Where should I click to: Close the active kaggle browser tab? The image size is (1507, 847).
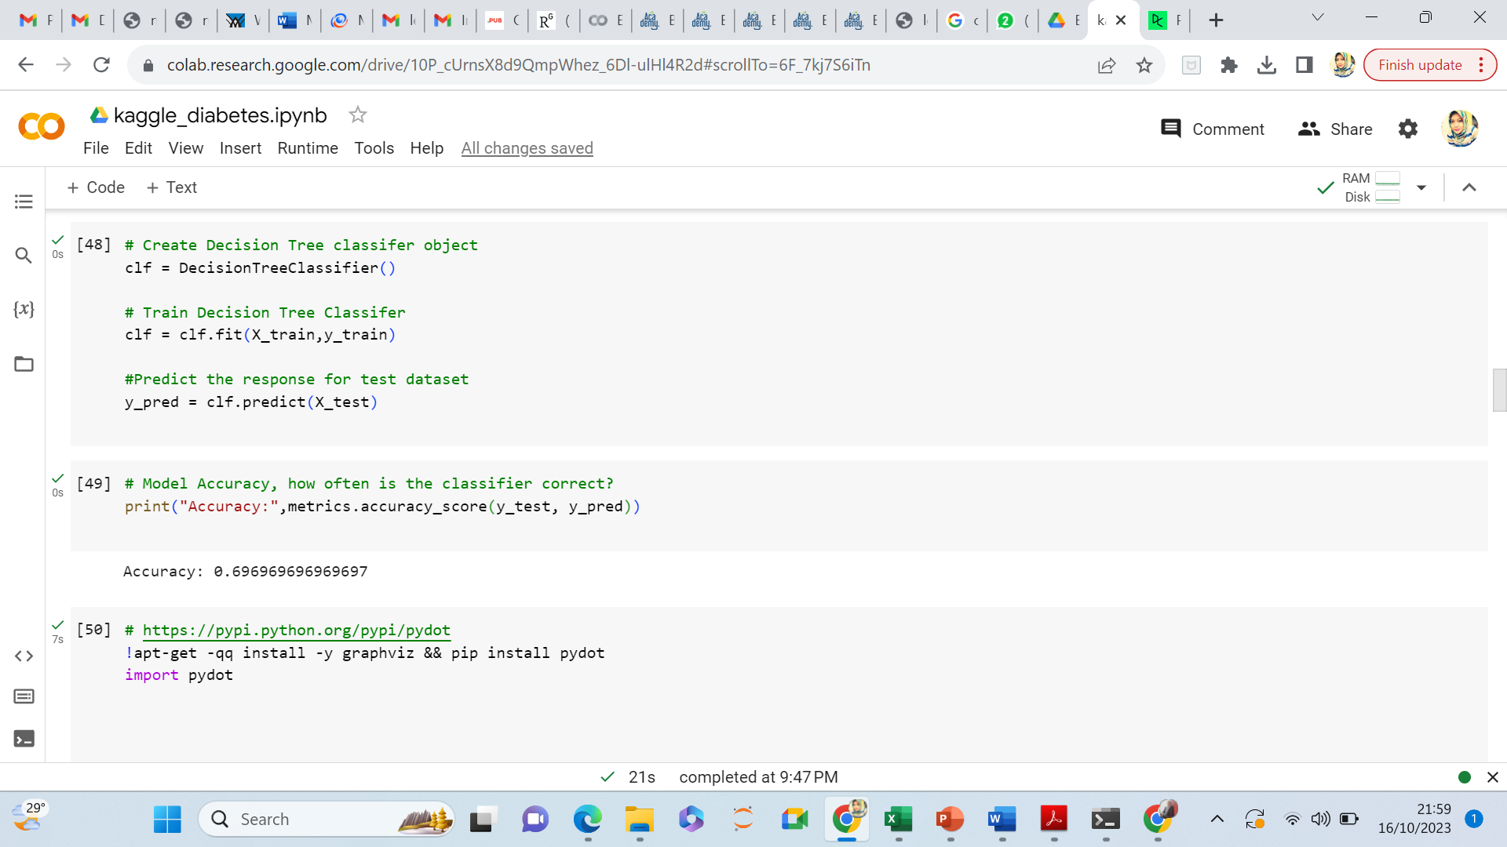1121,20
